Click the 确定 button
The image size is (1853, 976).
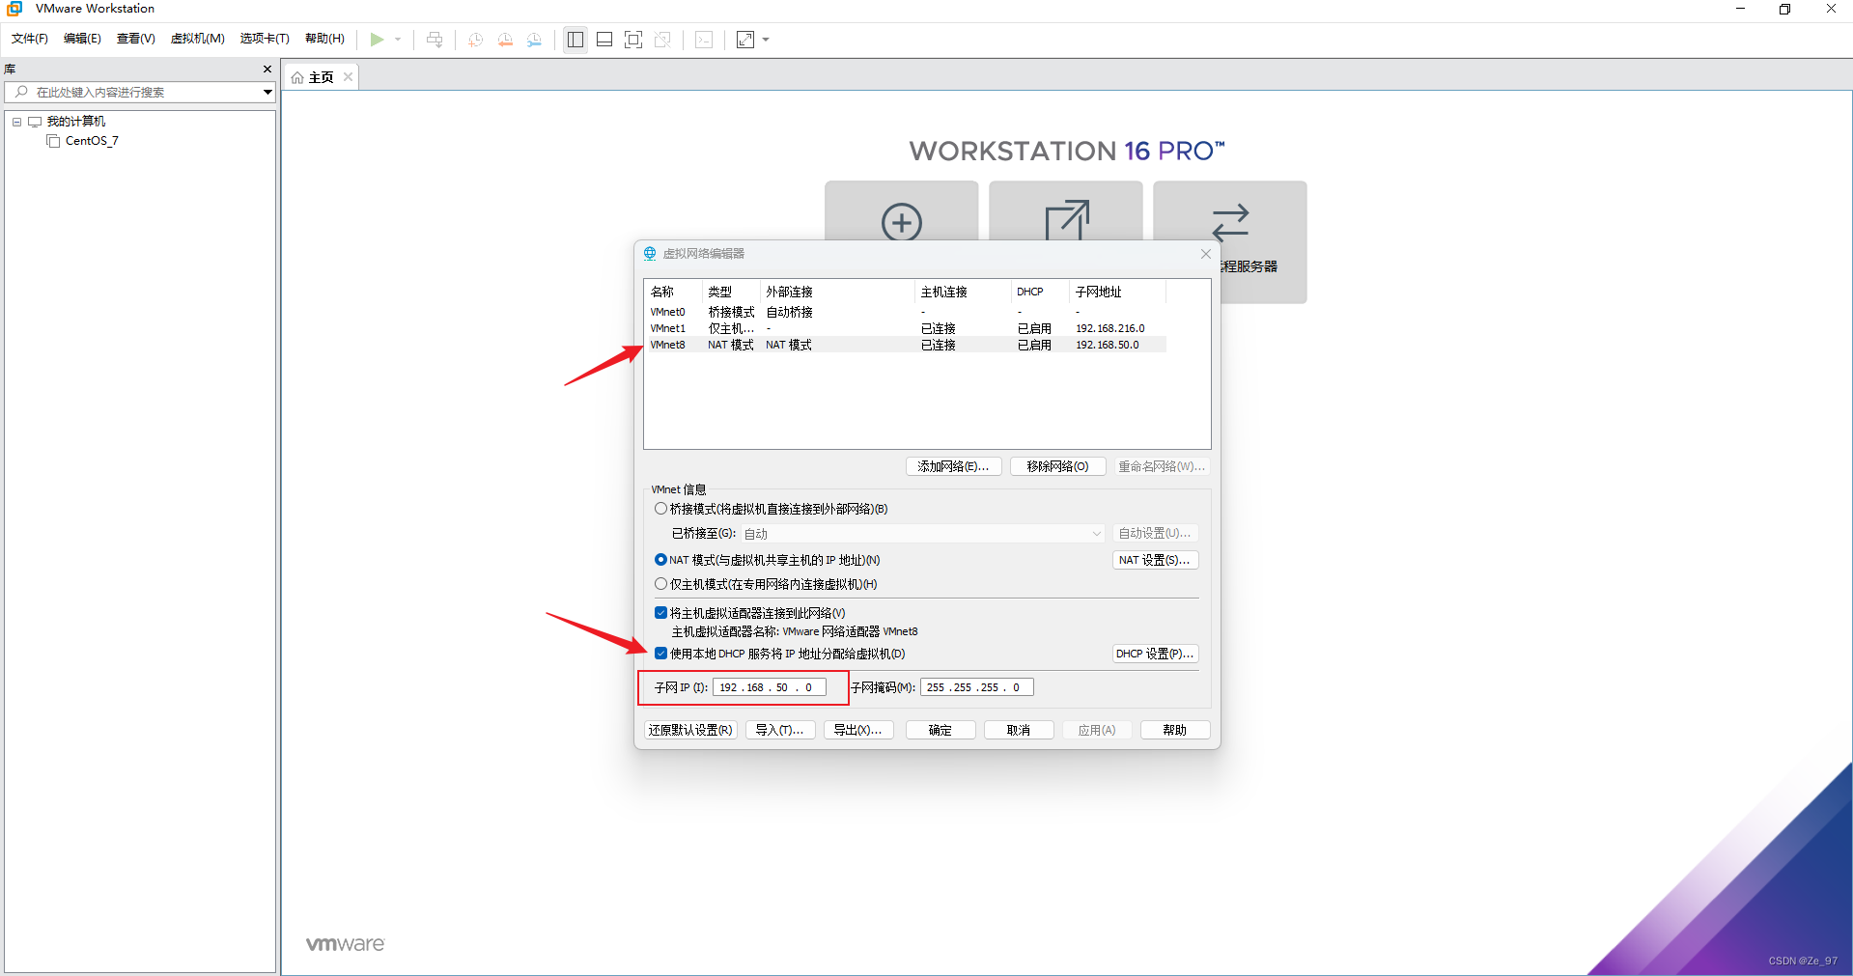click(941, 730)
